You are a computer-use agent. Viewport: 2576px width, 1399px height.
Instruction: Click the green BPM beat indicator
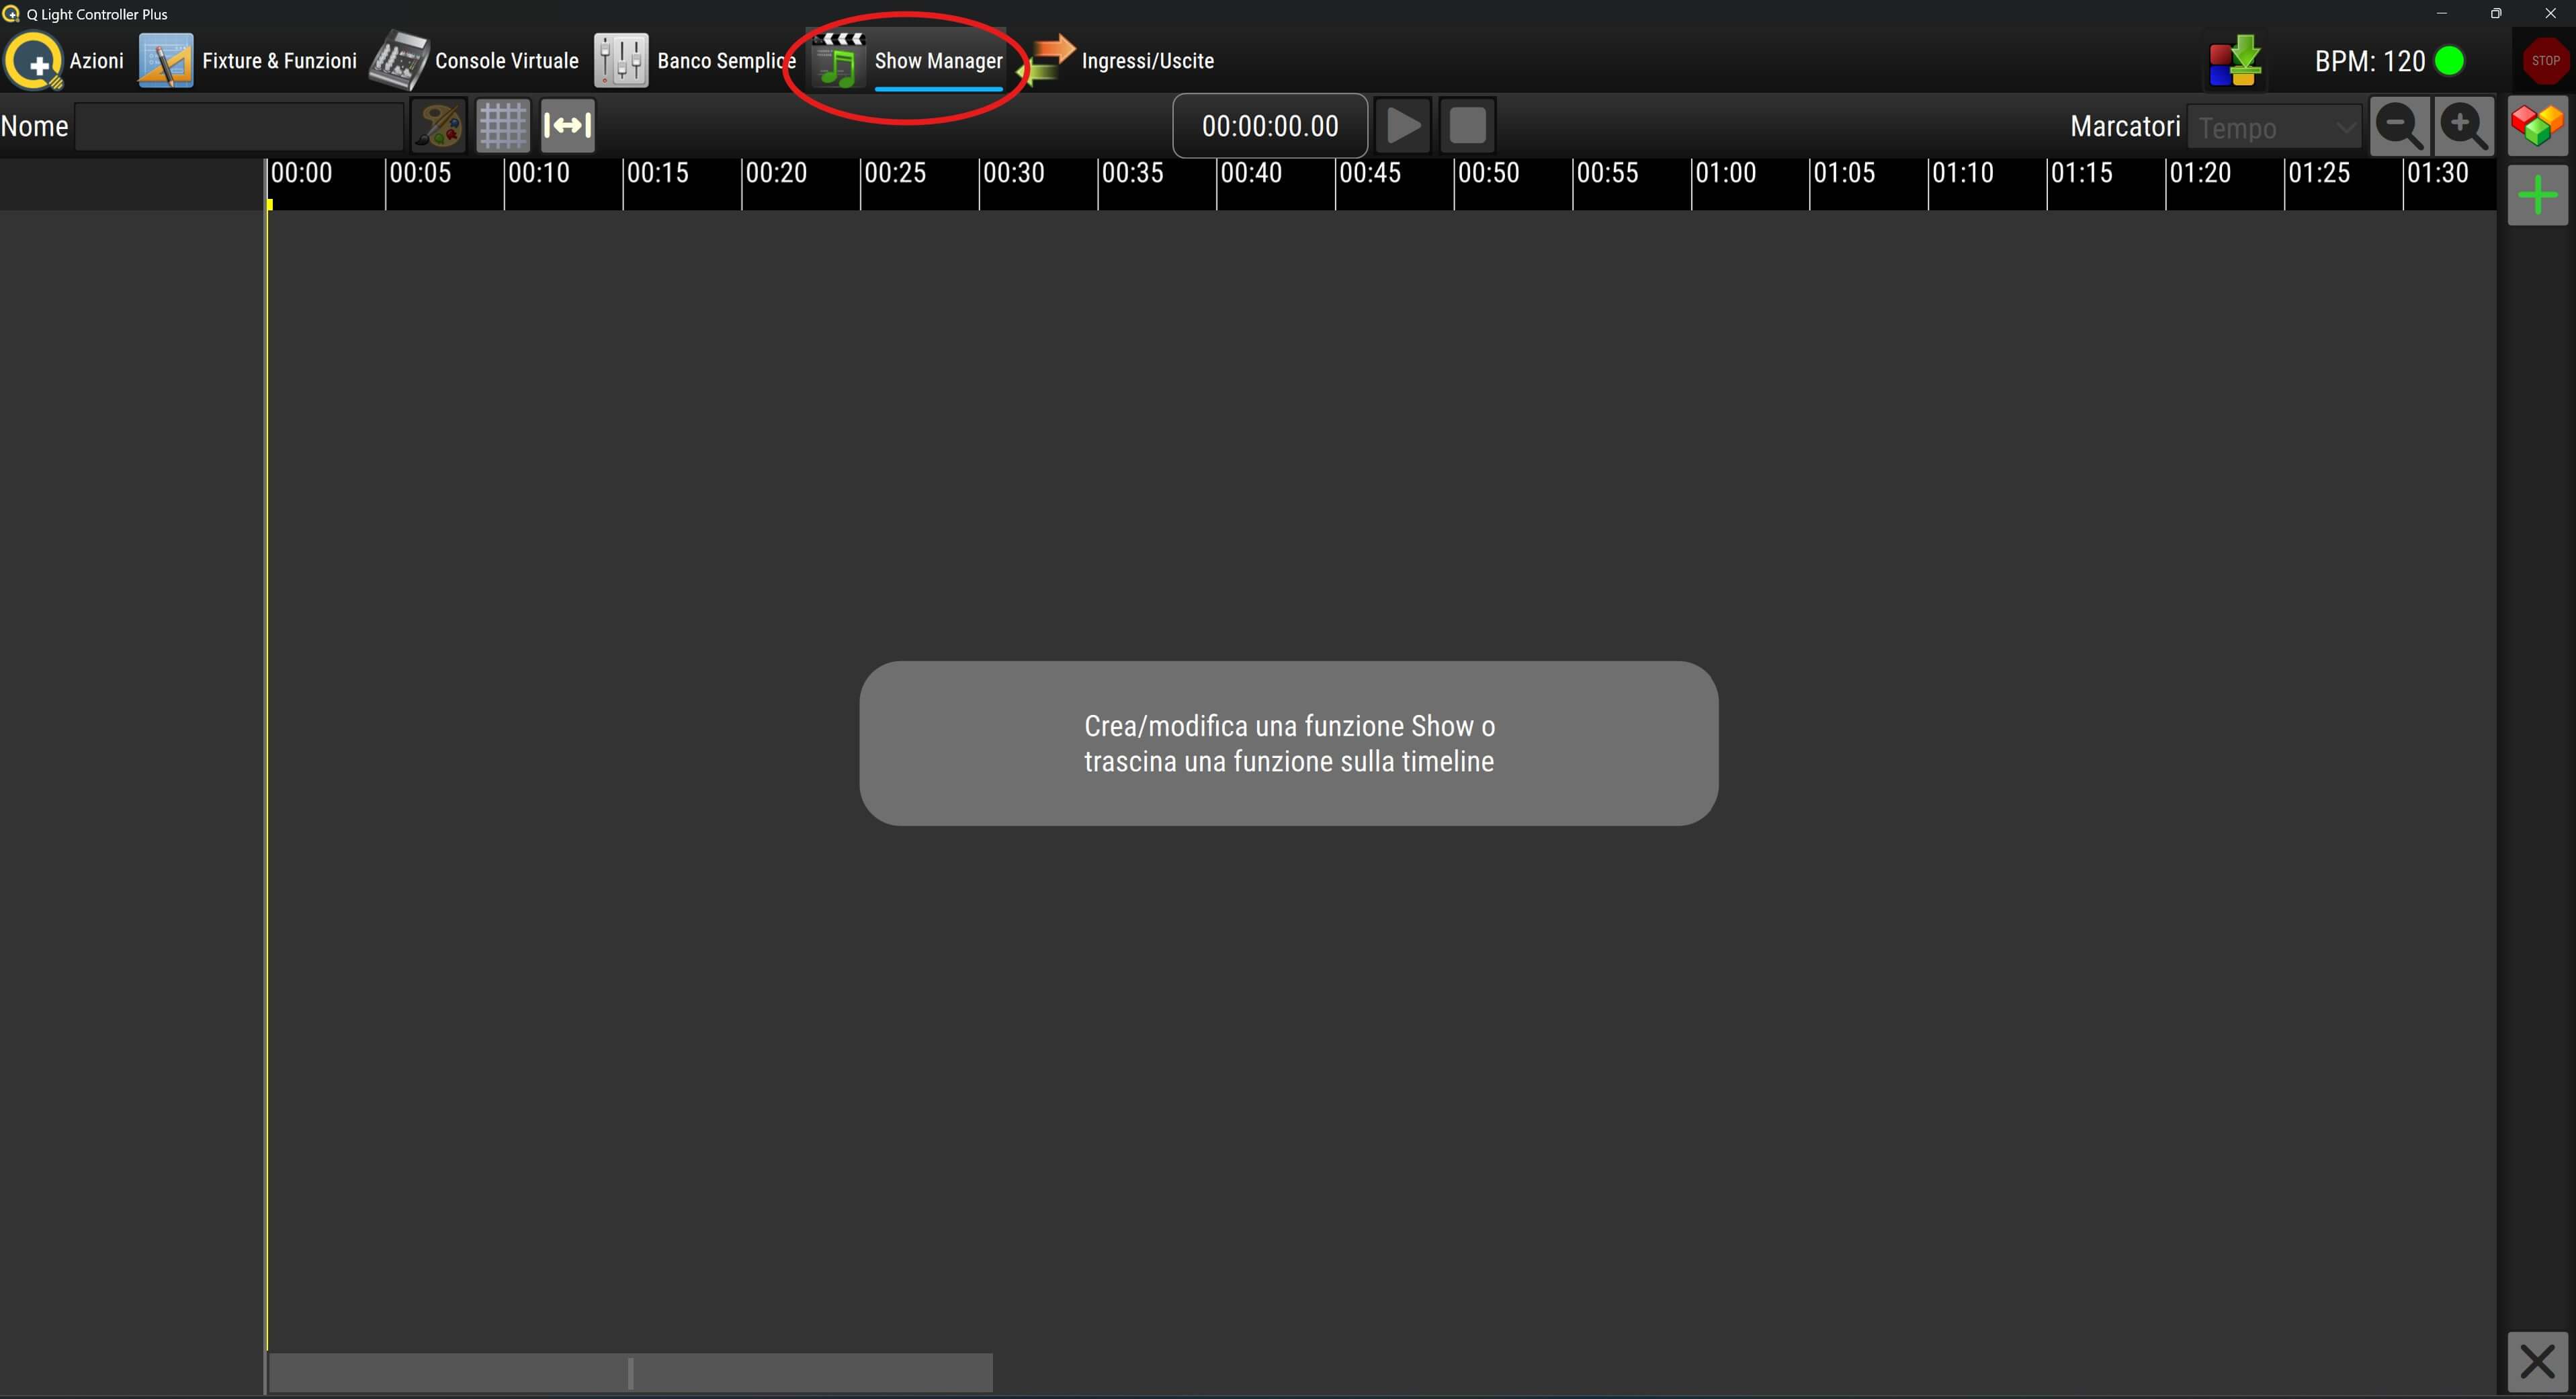pos(2449,61)
